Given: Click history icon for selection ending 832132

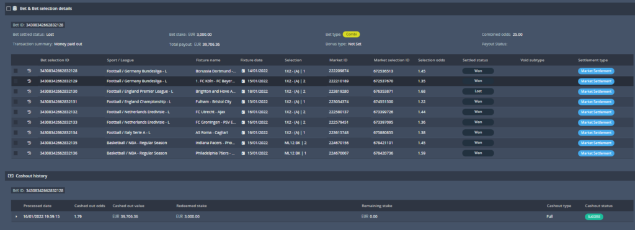Looking at the screenshot, I should [x=29, y=112].
